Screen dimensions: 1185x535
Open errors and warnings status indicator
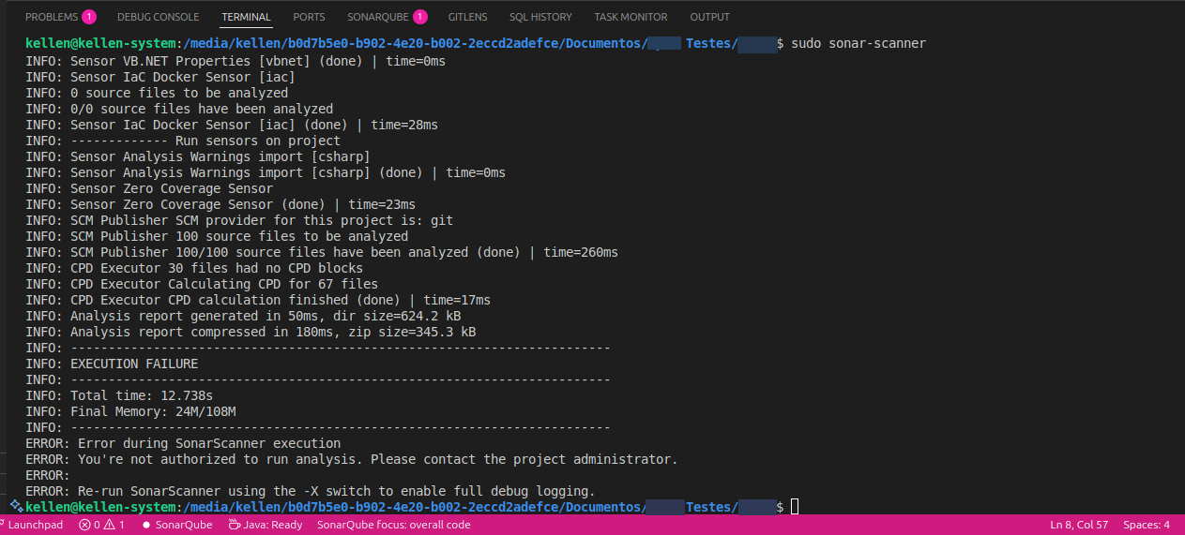(x=102, y=525)
